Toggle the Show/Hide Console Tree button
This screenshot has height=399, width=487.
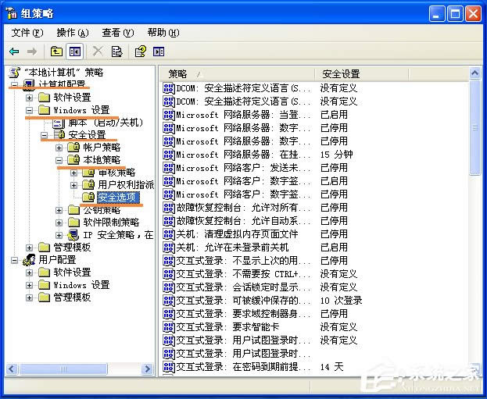tap(75, 52)
